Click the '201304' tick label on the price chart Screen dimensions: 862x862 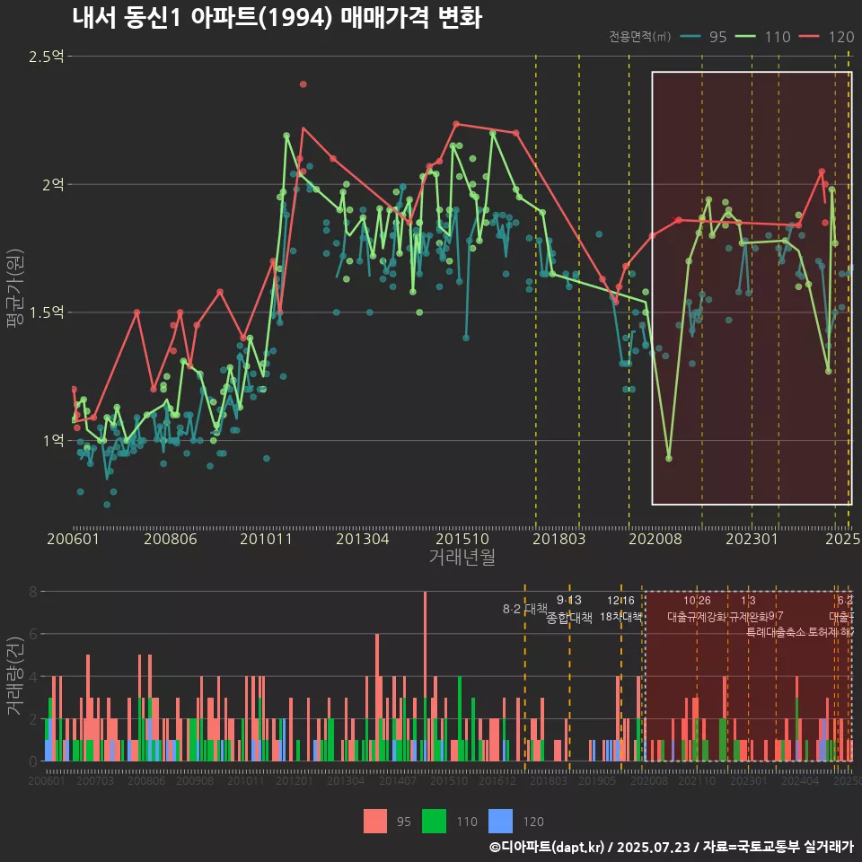[x=363, y=539]
